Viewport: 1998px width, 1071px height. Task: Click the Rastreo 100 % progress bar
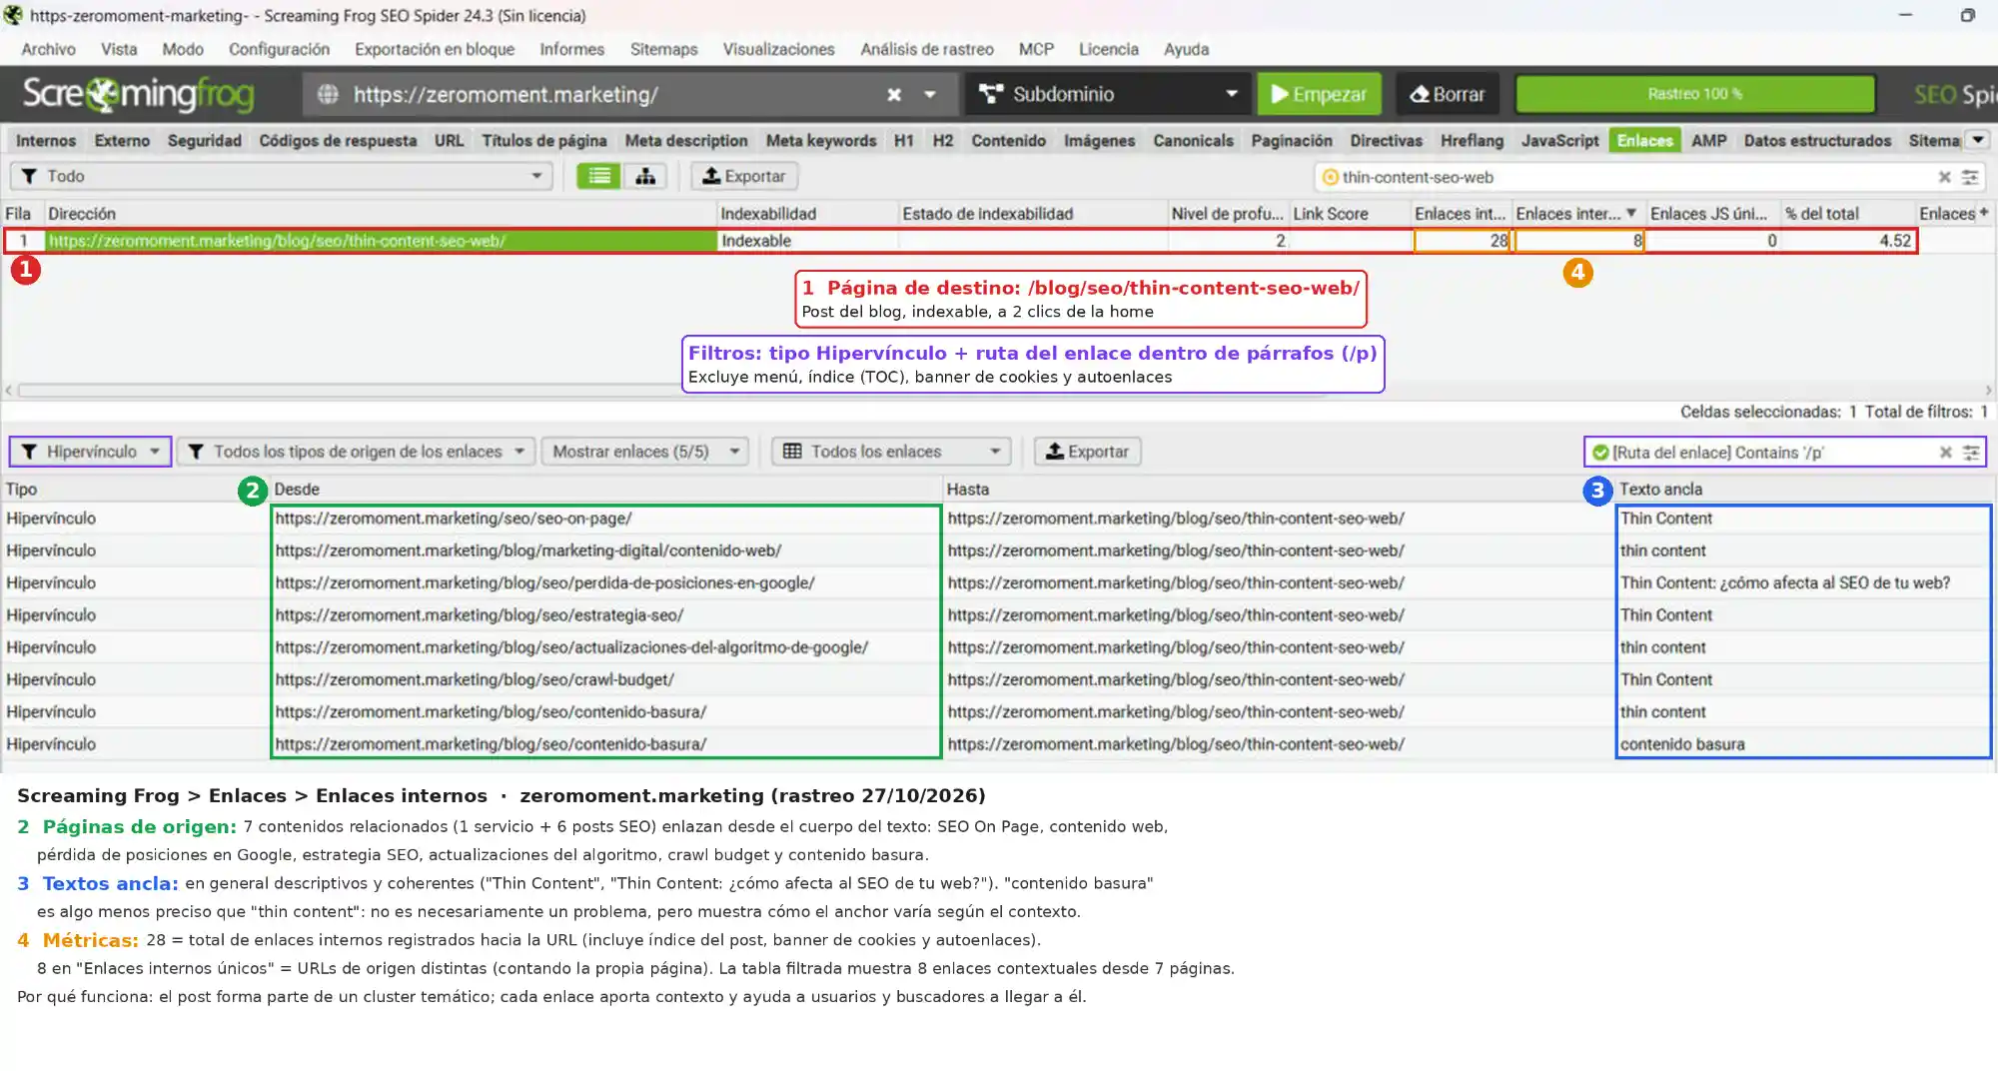point(1695,94)
